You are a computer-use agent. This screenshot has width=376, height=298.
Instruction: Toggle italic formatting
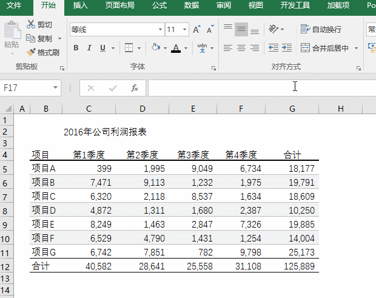[x=90, y=48]
